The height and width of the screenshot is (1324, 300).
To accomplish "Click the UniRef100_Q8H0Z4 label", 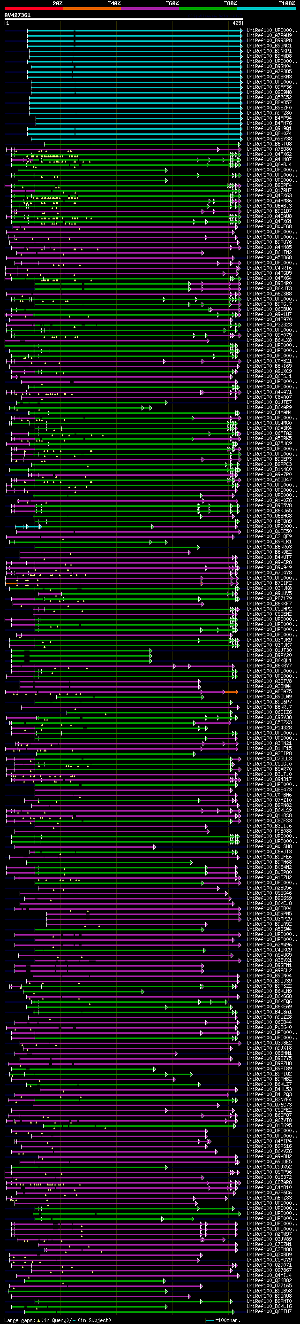I will pos(269,134).
